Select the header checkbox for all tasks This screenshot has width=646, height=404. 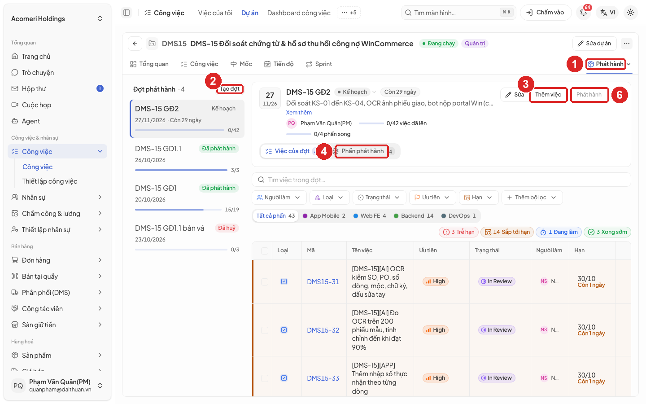tap(265, 250)
